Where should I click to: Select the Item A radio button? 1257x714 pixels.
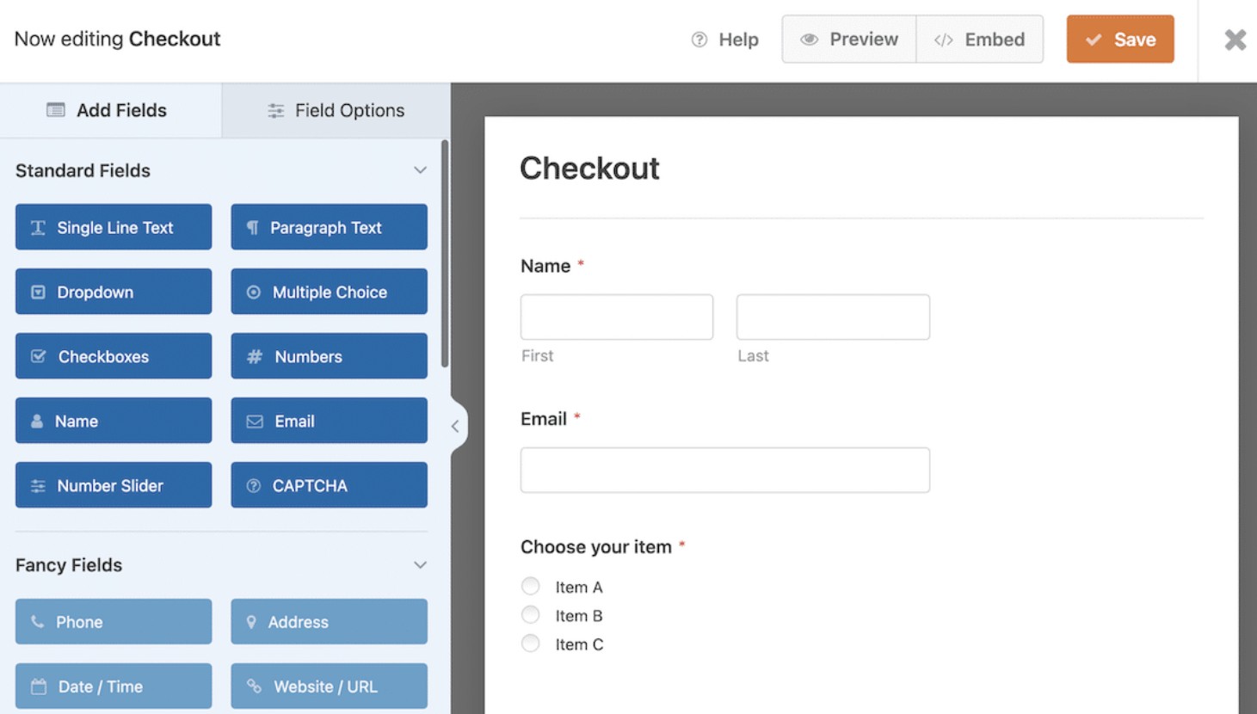530,586
